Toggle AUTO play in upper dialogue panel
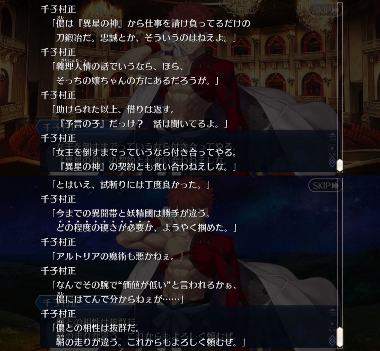This screenshot has width=380, height=351. click(332, 150)
